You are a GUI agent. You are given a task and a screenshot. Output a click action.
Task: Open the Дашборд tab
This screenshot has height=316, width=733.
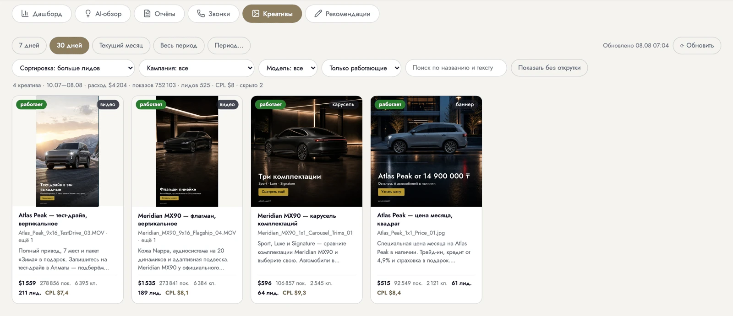42,14
